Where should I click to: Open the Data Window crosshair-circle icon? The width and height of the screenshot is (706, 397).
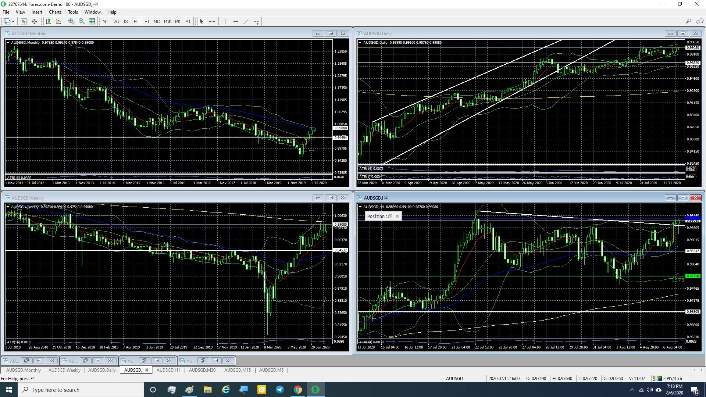click(34, 21)
